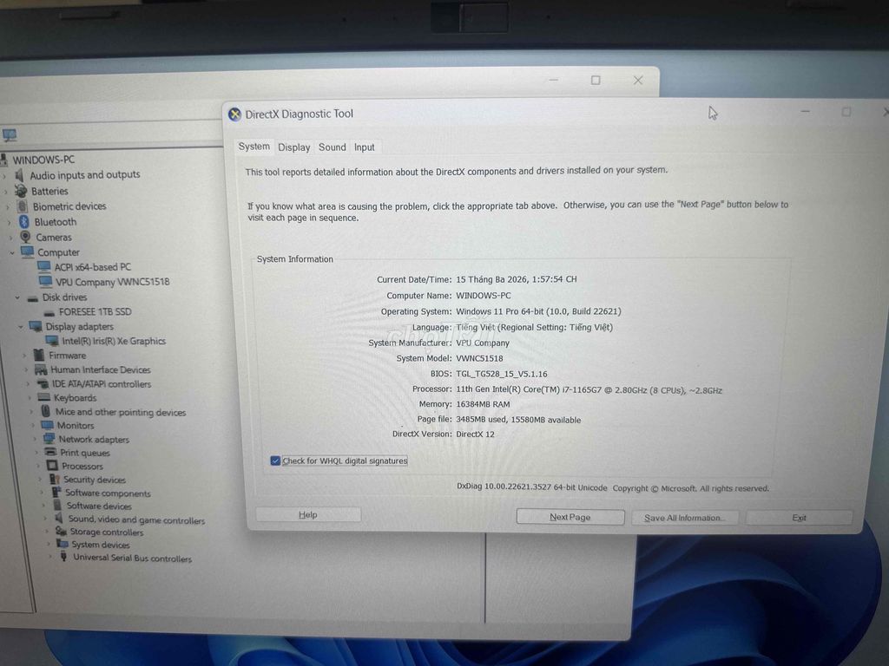Screen dimensions: 889x666
Task: Click the Disk drives category icon
Action: [34, 297]
